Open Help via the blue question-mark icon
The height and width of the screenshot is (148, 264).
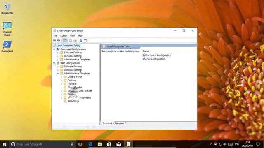81,40
